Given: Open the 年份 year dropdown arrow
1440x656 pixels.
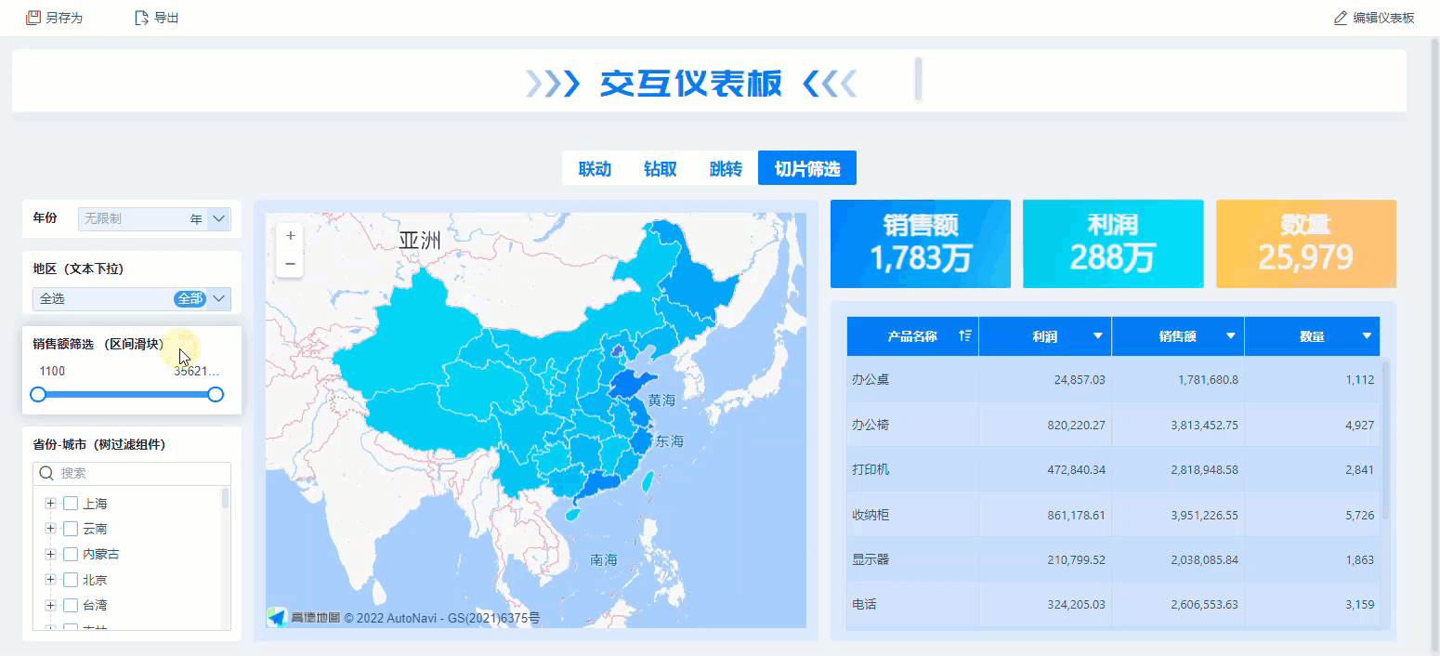Looking at the screenshot, I should (x=219, y=219).
